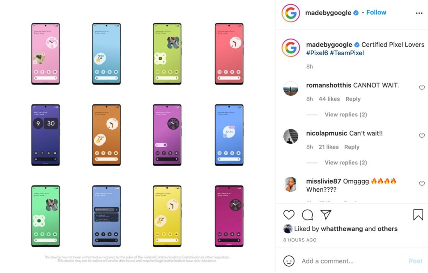The width and height of the screenshot is (428, 273).
Task: Expand replies under romanshotthis's comment
Action: 345,114
